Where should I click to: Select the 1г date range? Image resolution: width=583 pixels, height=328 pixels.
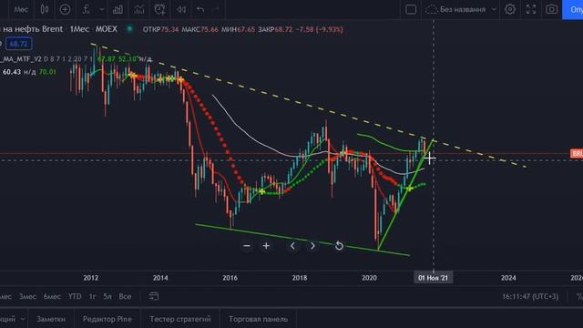tap(92, 296)
